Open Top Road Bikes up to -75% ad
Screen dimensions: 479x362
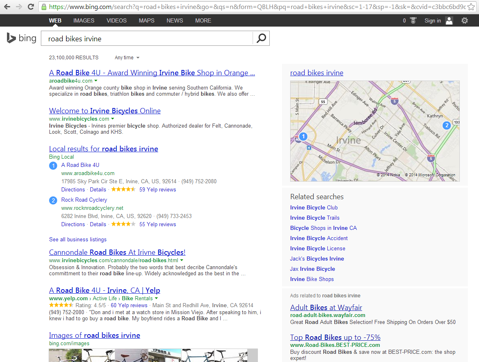click(x=335, y=337)
